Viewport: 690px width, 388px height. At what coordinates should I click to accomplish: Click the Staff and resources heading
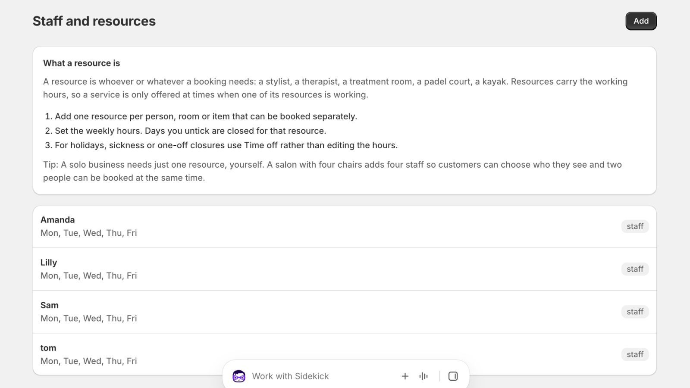pos(94,21)
